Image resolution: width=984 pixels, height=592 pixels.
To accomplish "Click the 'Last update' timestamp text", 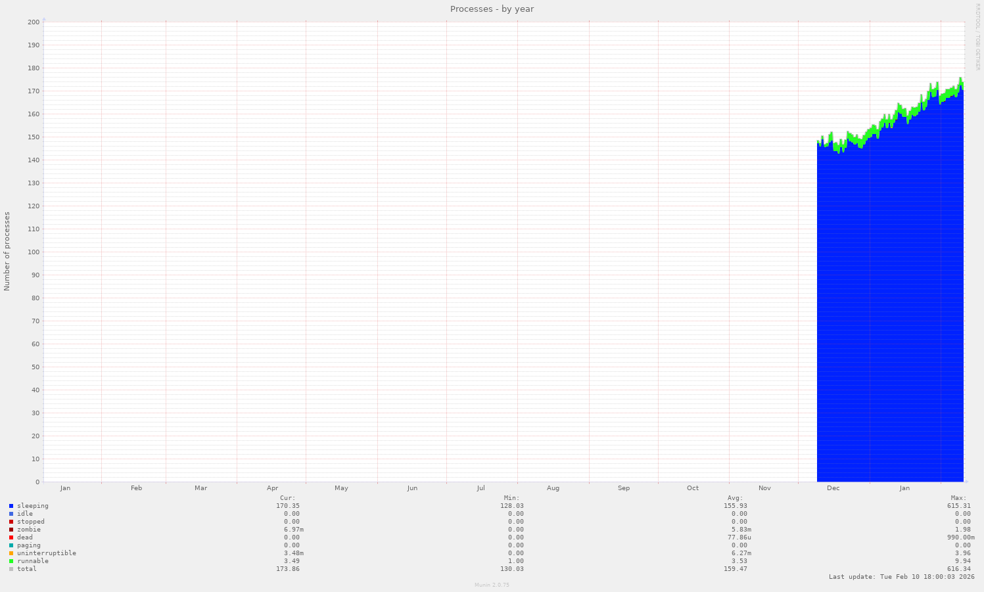I will (x=901, y=577).
